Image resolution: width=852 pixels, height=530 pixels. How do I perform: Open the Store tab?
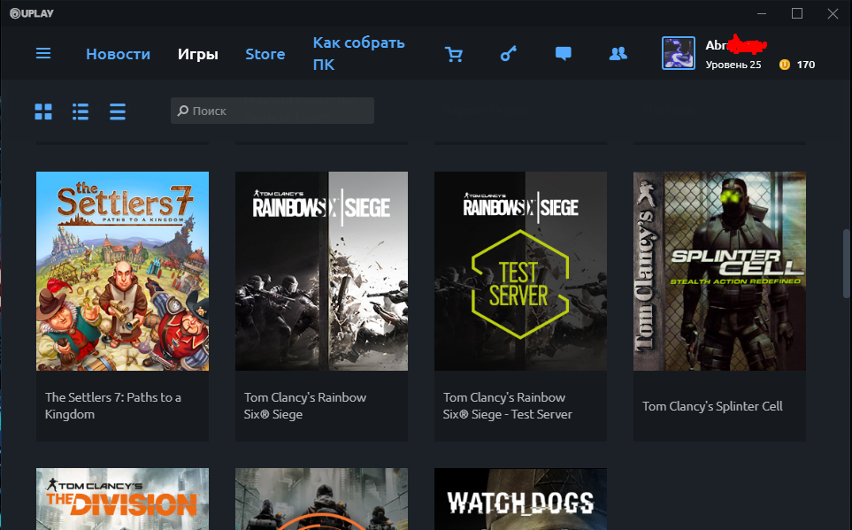click(265, 54)
